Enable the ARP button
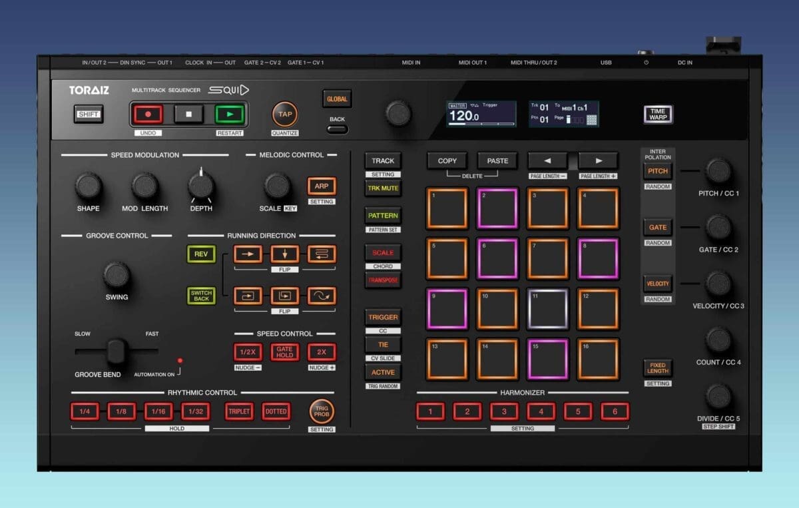 [322, 186]
